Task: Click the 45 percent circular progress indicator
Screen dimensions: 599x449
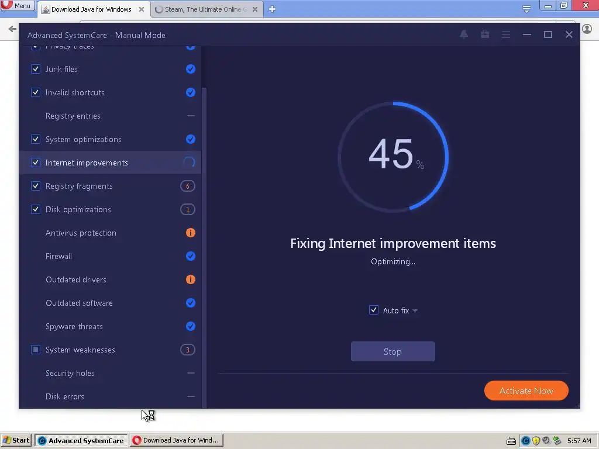Action: pyautogui.click(x=393, y=157)
